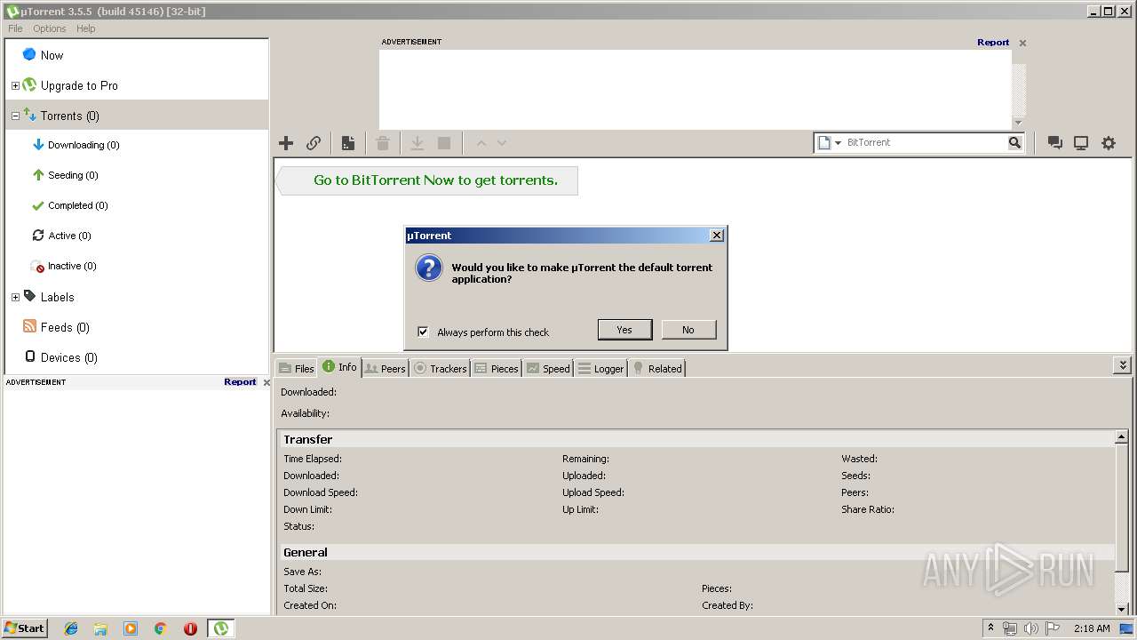1137x640 pixels.
Task: Click the search magnifier icon
Action: pyautogui.click(x=1014, y=142)
